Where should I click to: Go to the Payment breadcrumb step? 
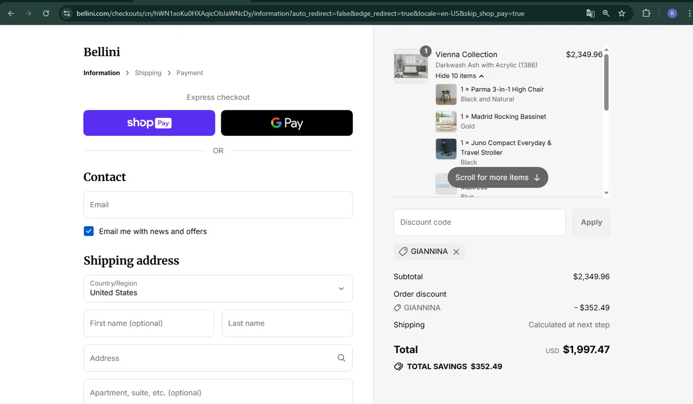coord(189,73)
